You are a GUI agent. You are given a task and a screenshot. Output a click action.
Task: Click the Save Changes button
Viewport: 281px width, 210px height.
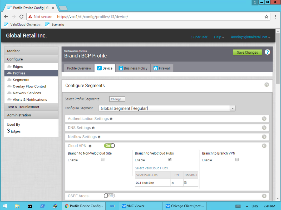pos(247,52)
